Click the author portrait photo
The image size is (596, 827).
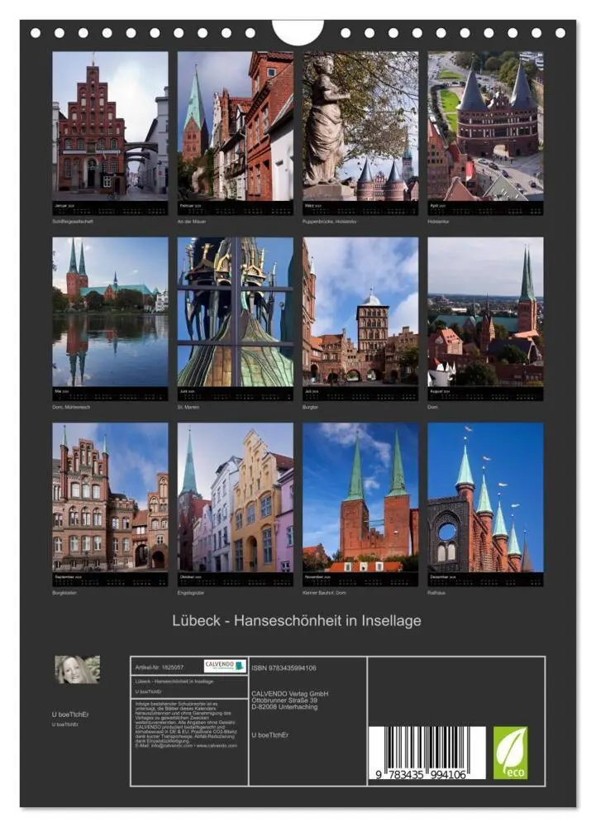point(78,669)
